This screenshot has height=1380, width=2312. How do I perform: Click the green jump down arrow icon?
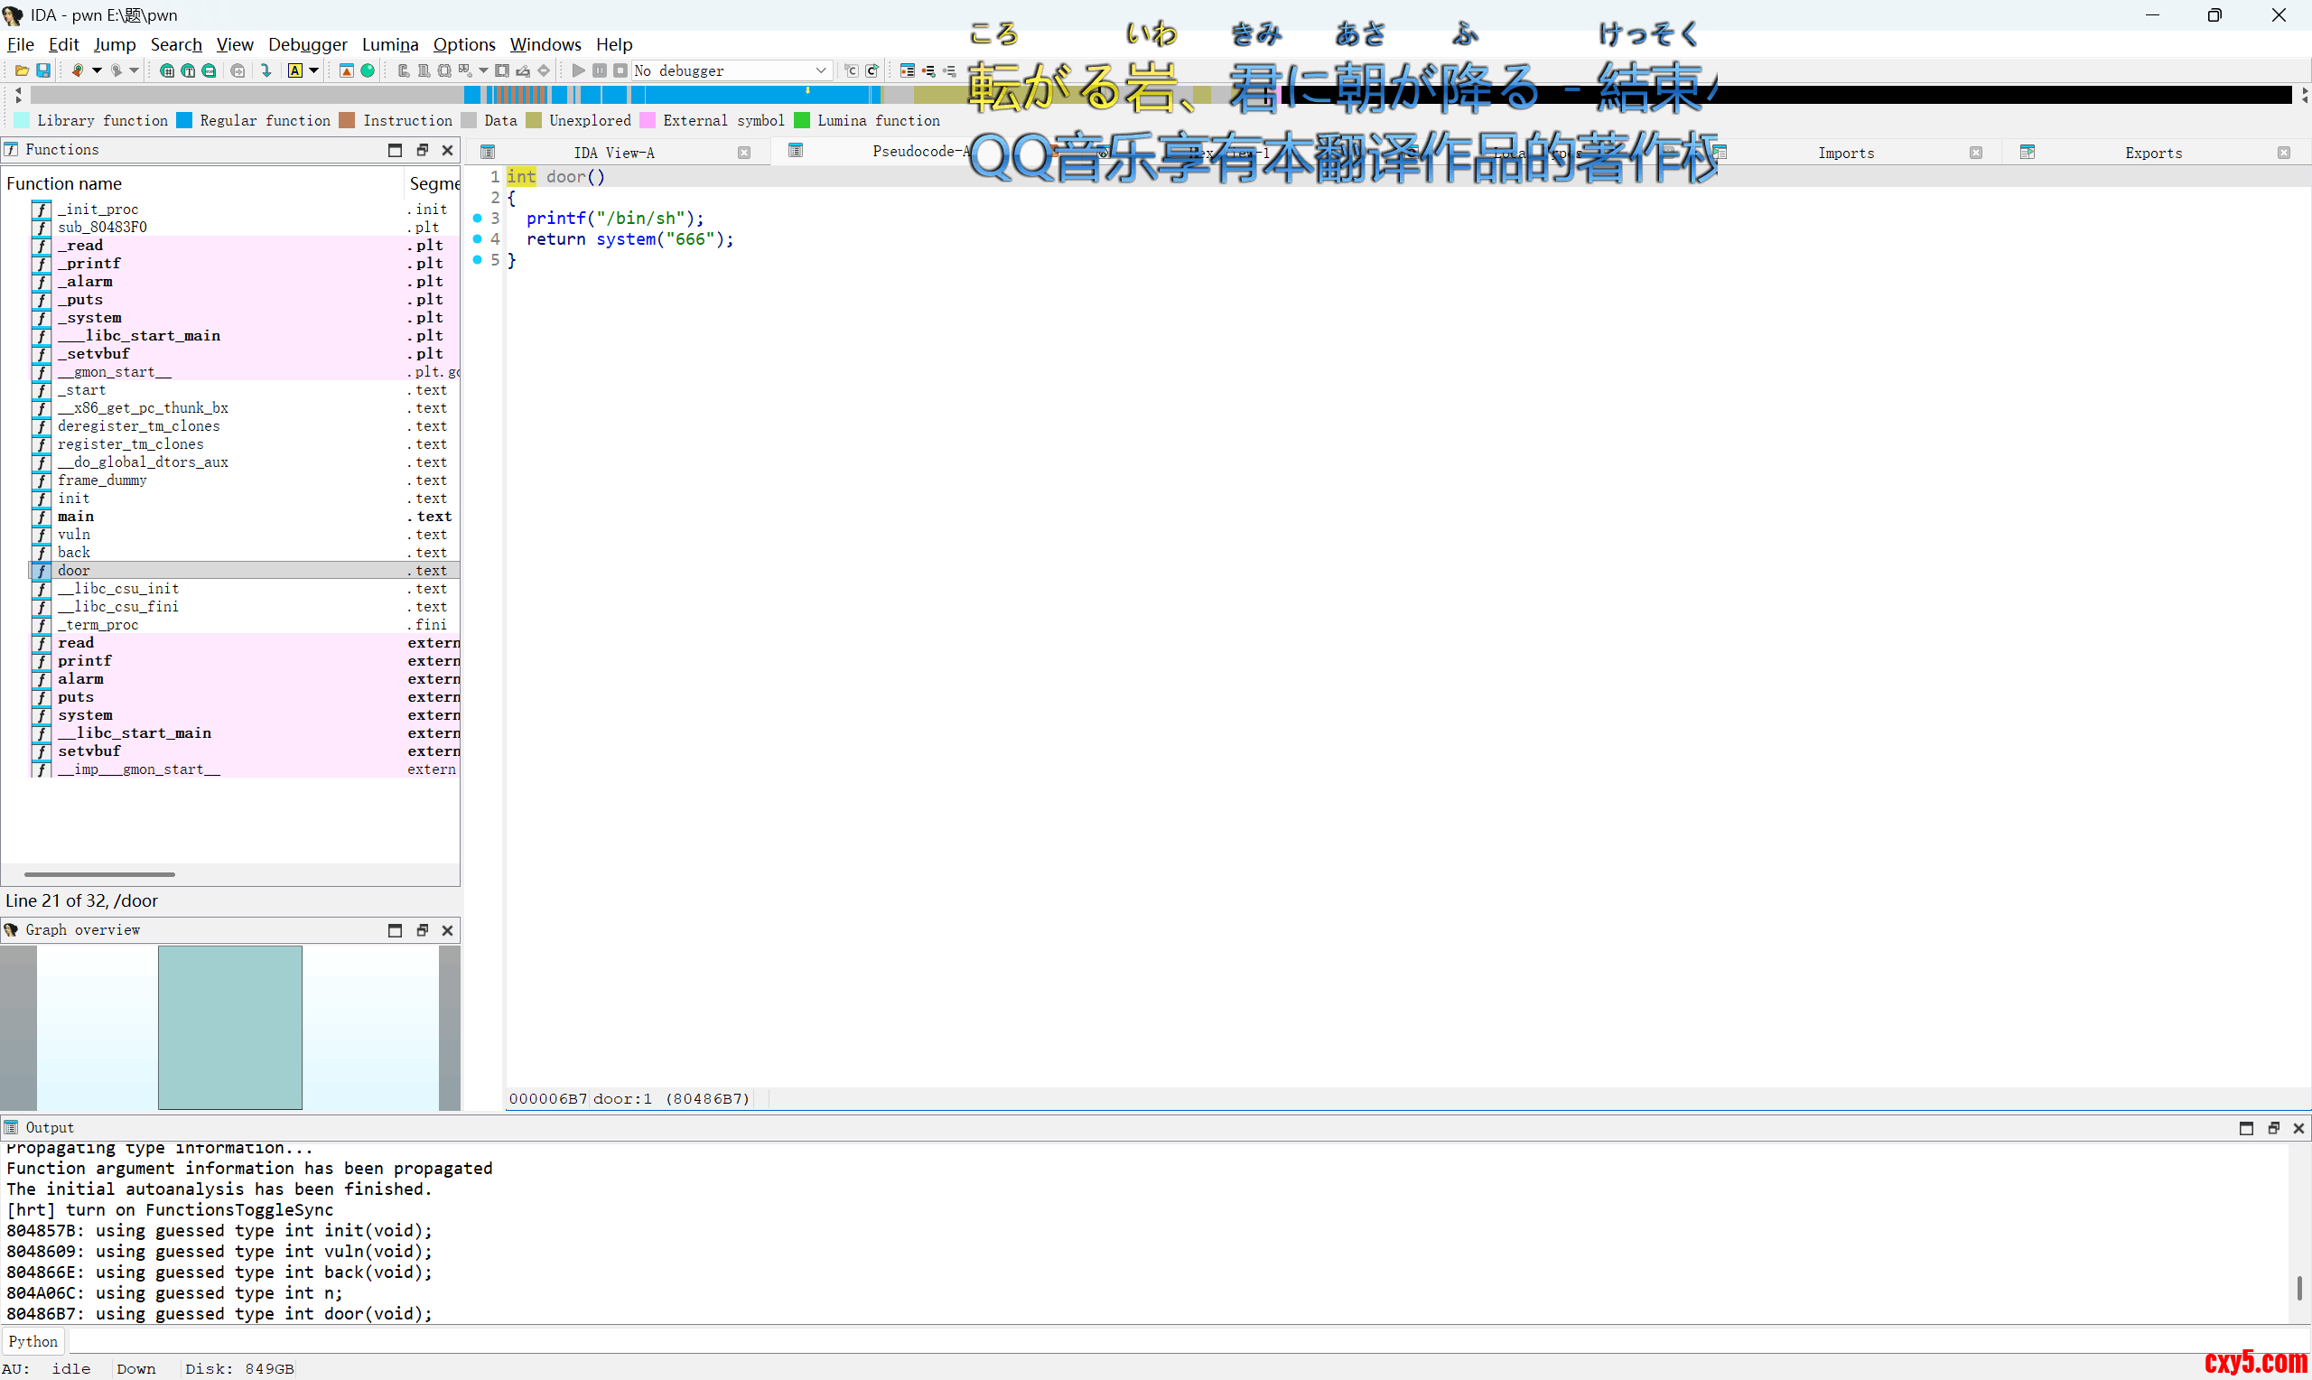coord(266,70)
